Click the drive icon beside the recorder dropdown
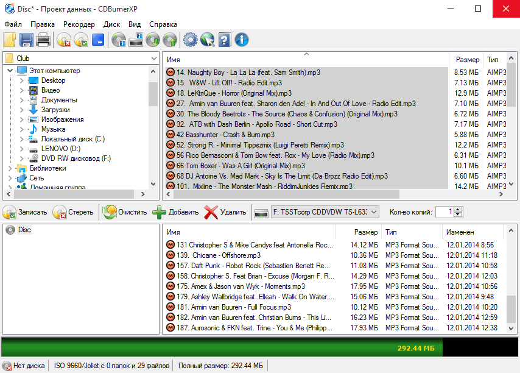This screenshot has width=520, height=373. pyautogui.click(x=261, y=212)
